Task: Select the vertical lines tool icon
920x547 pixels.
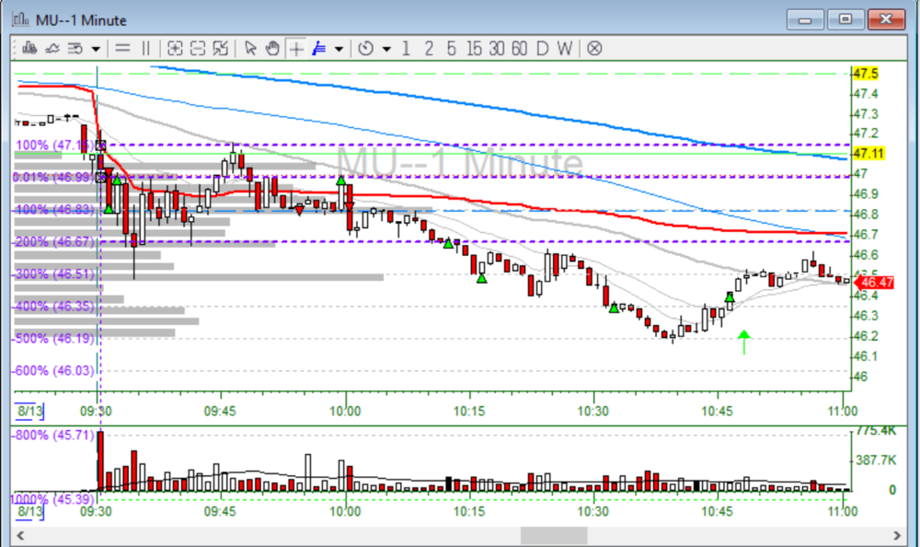Action: click(146, 48)
